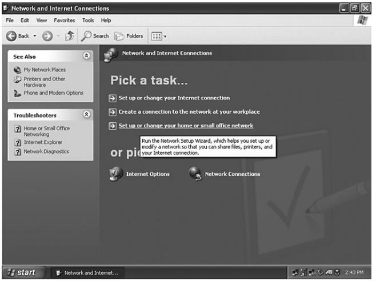372x281 pixels.
Task: Click the Forward arrow icon
Action: 47,36
